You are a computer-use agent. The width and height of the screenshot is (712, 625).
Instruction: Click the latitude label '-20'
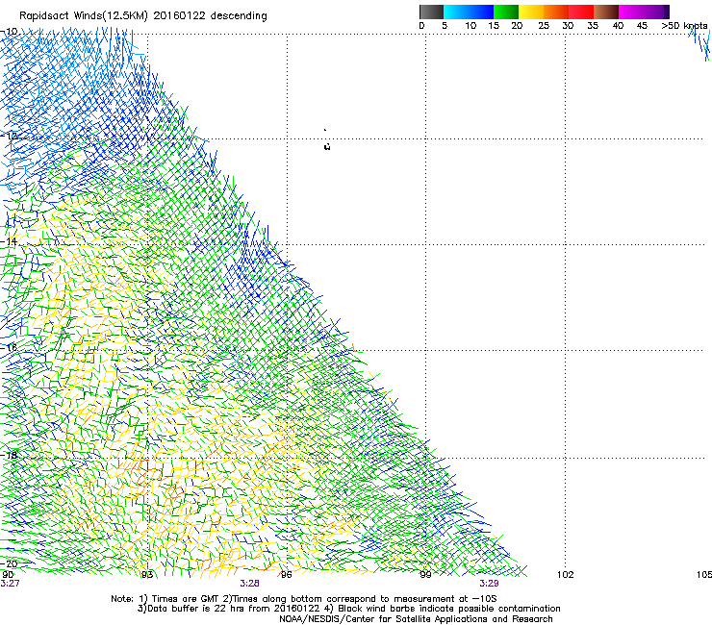[x=9, y=563]
